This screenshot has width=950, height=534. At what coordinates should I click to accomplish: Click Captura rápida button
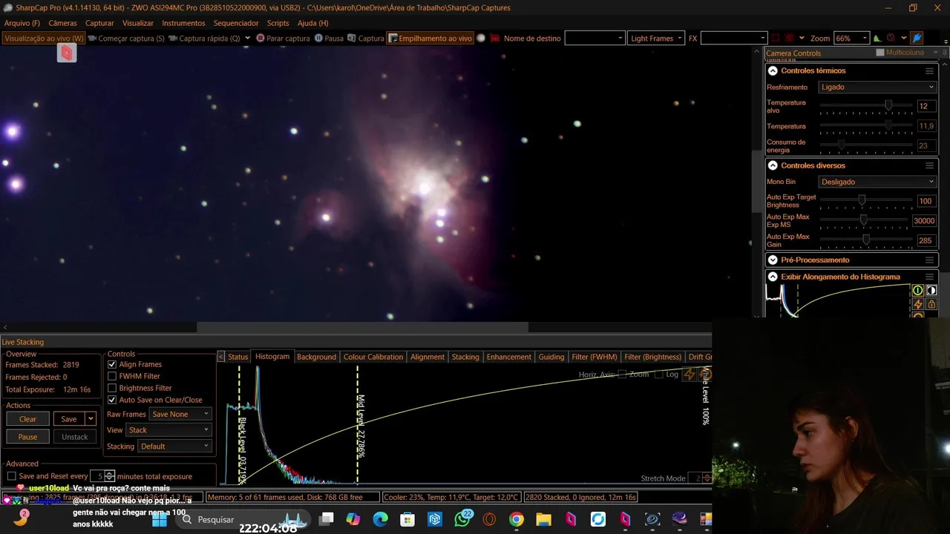[204, 38]
